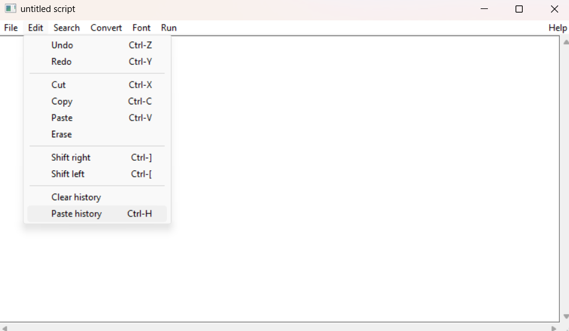Screen dimensions: 569x331
Task: Choose Redo in the Edit menu
Action: point(97,62)
